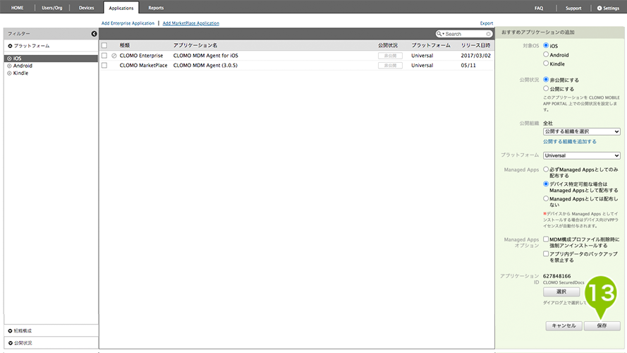Open the Universal platform dropdown

(582, 156)
